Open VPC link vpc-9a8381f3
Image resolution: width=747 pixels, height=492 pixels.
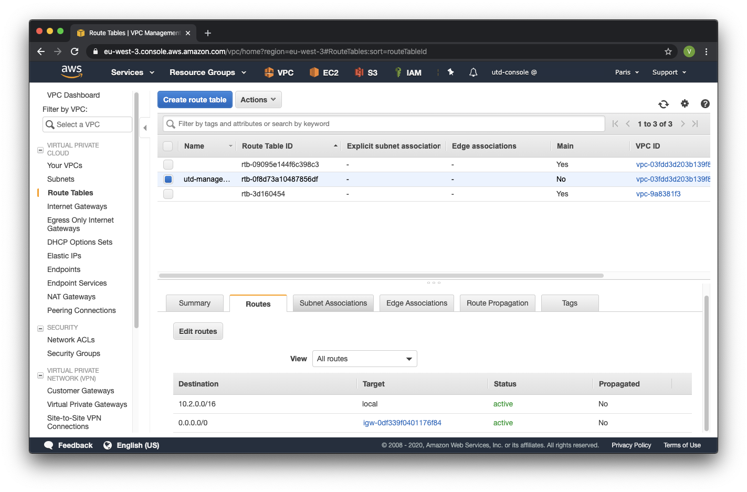click(658, 194)
